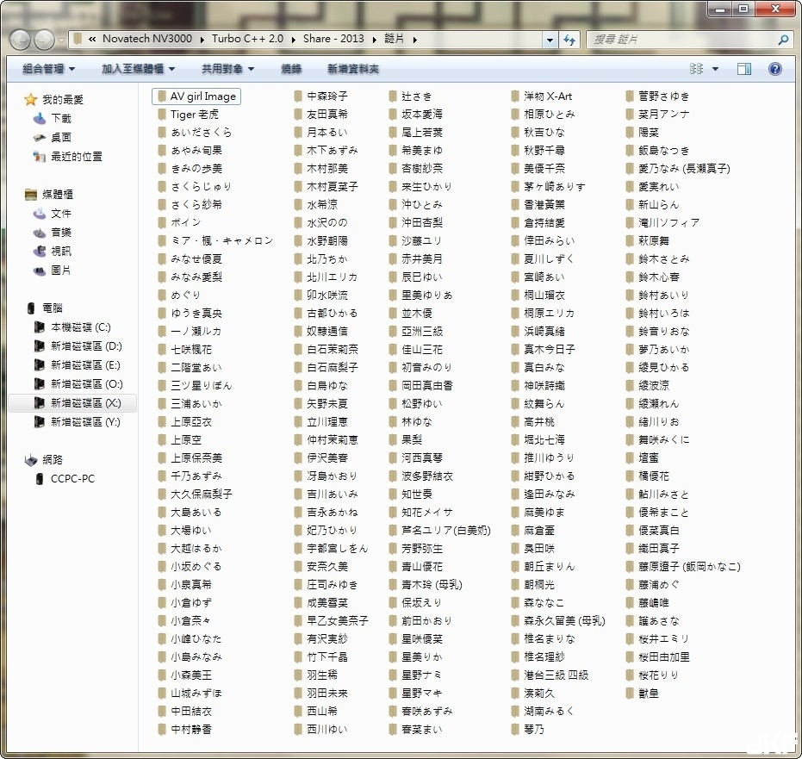Screen dimensions: 802x759
Task: Select the 高井桃 folder
Action: click(x=533, y=421)
